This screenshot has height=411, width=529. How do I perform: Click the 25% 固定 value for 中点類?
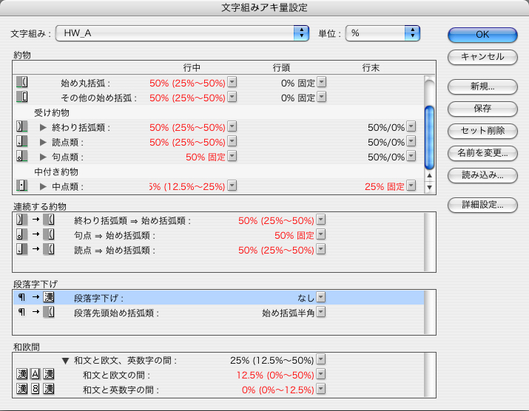tap(384, 186)
